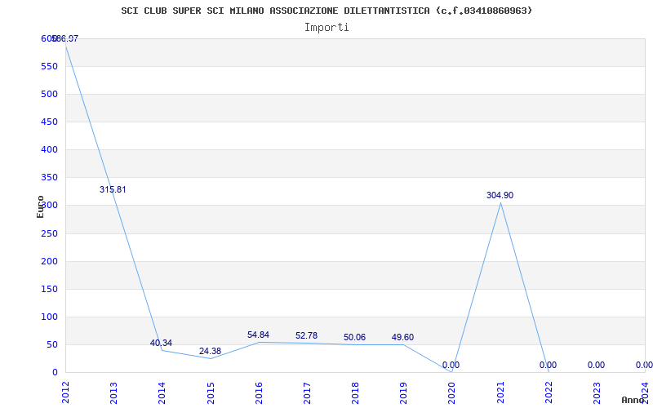Click the 49.60 data value label
The height and width of the screenshot is (408, 653).
(x=402, y=337)
